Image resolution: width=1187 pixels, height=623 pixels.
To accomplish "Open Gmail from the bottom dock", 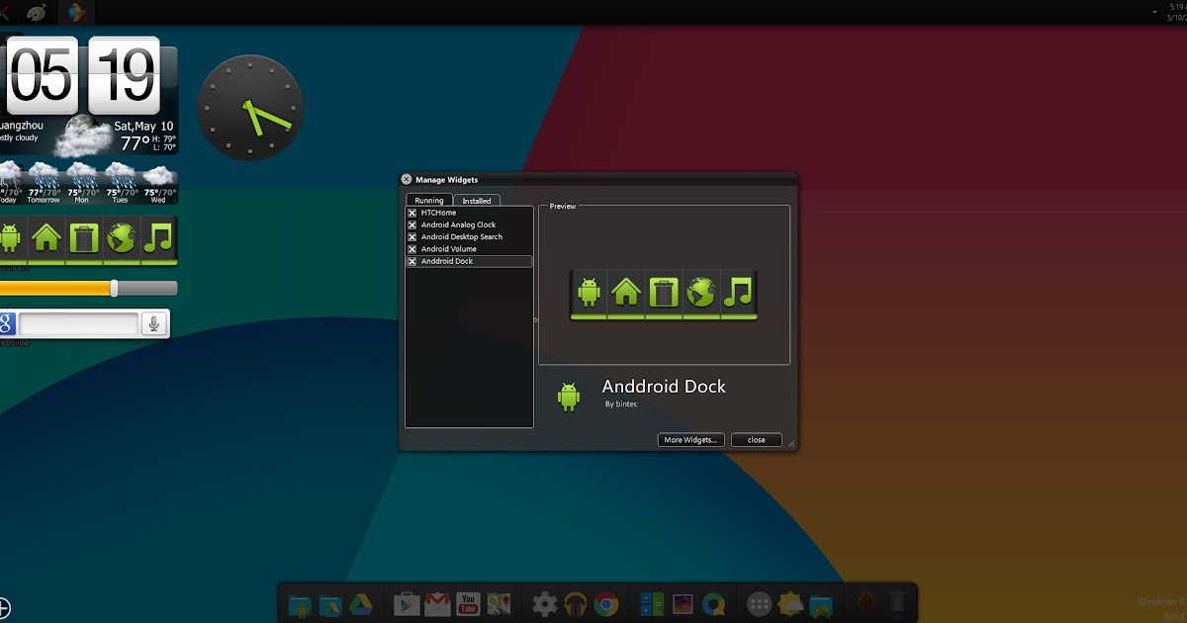I will pos(437,603).
